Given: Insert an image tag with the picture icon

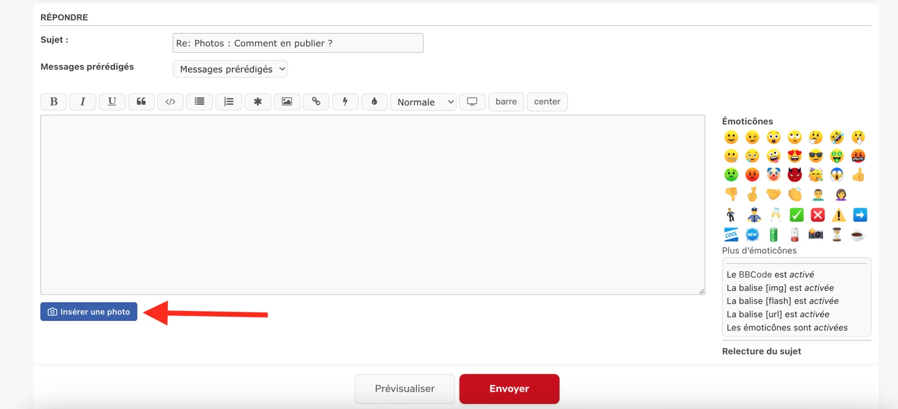Looking at the screenshot, I should pos(287,101).
